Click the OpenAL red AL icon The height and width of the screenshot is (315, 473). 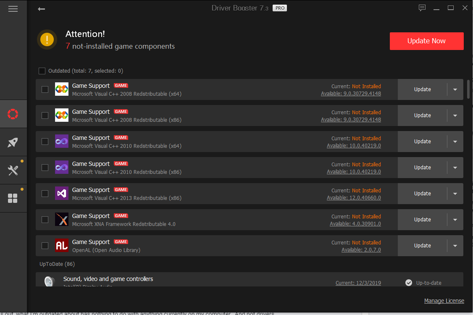point(62,245)
